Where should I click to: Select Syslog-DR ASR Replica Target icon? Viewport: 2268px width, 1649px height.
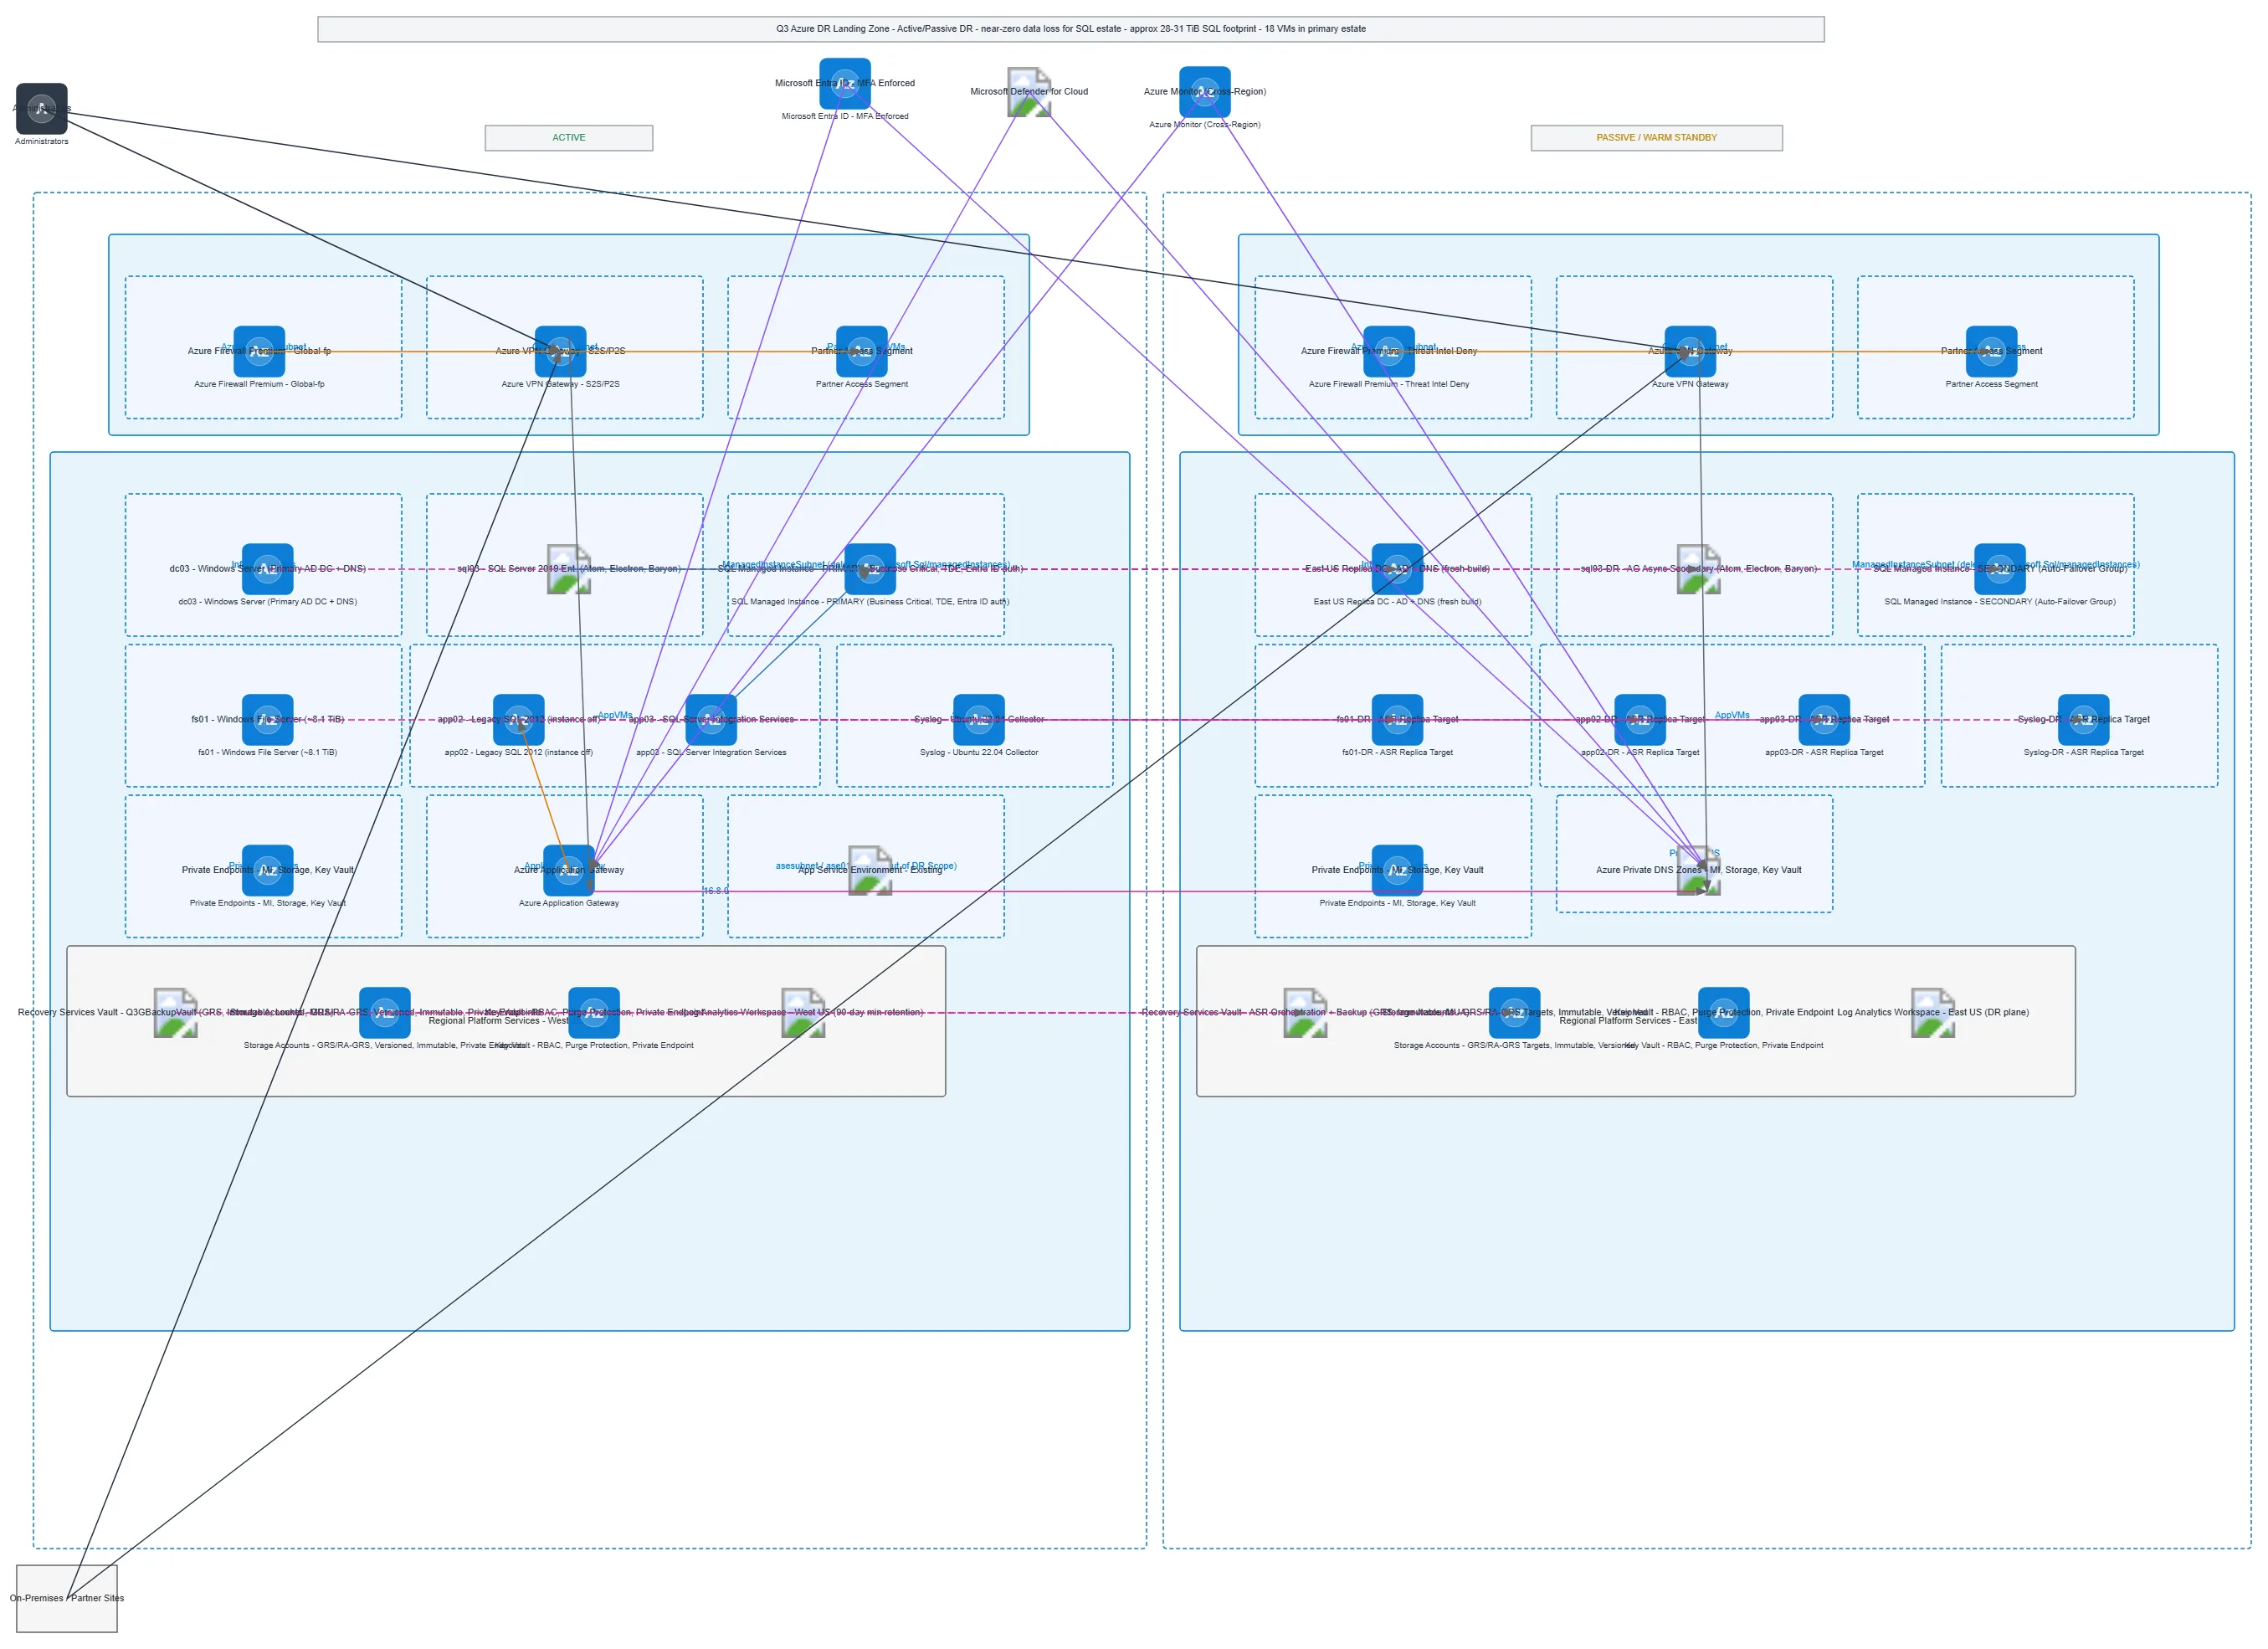2084,720
